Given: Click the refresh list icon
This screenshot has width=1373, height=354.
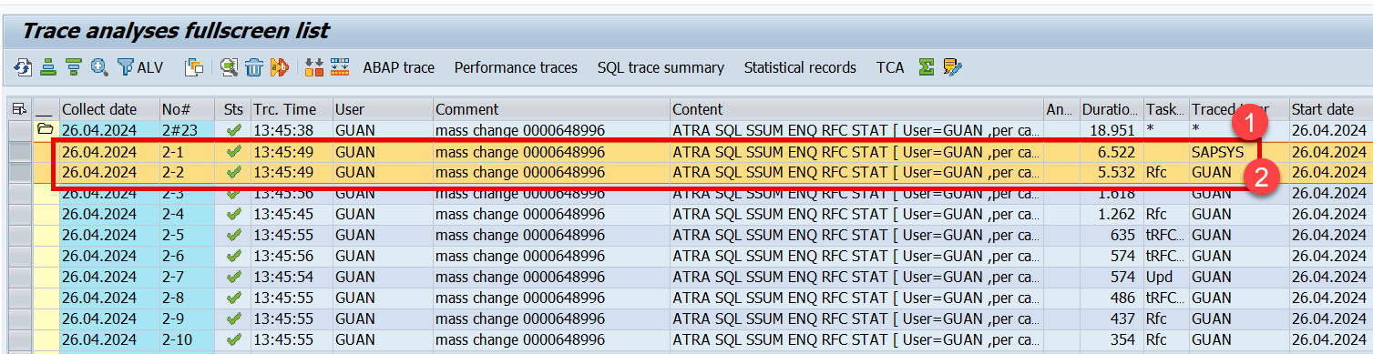Looking at the screenshot, I should tap(23, 67).
